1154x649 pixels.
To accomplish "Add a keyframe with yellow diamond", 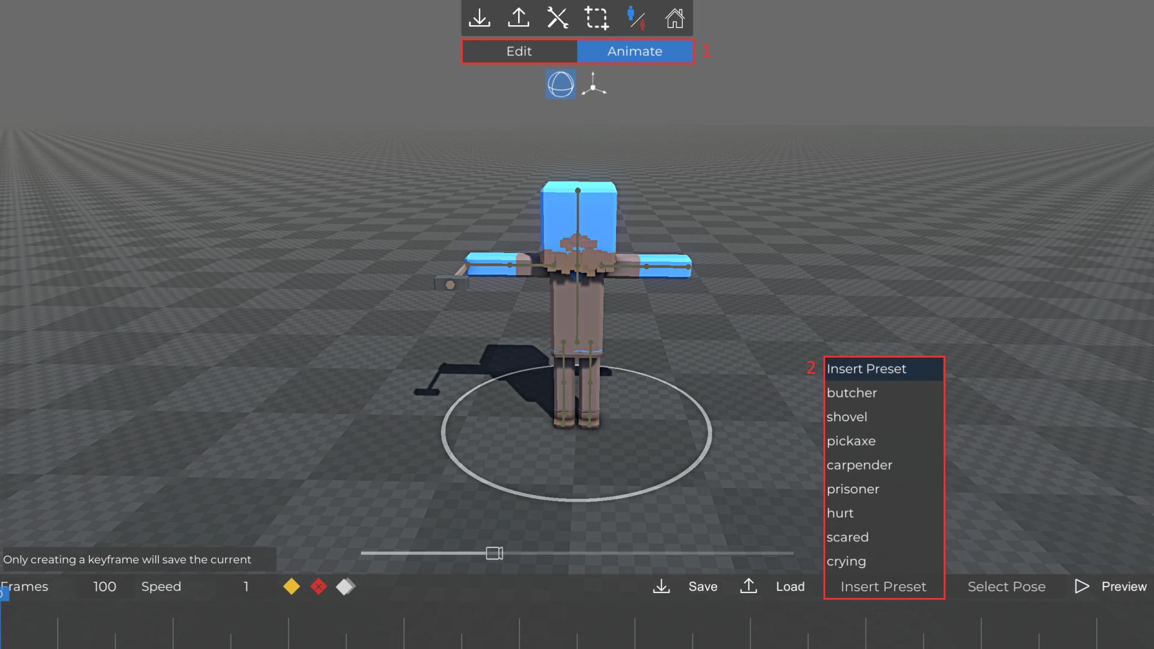I will [292, 587].
